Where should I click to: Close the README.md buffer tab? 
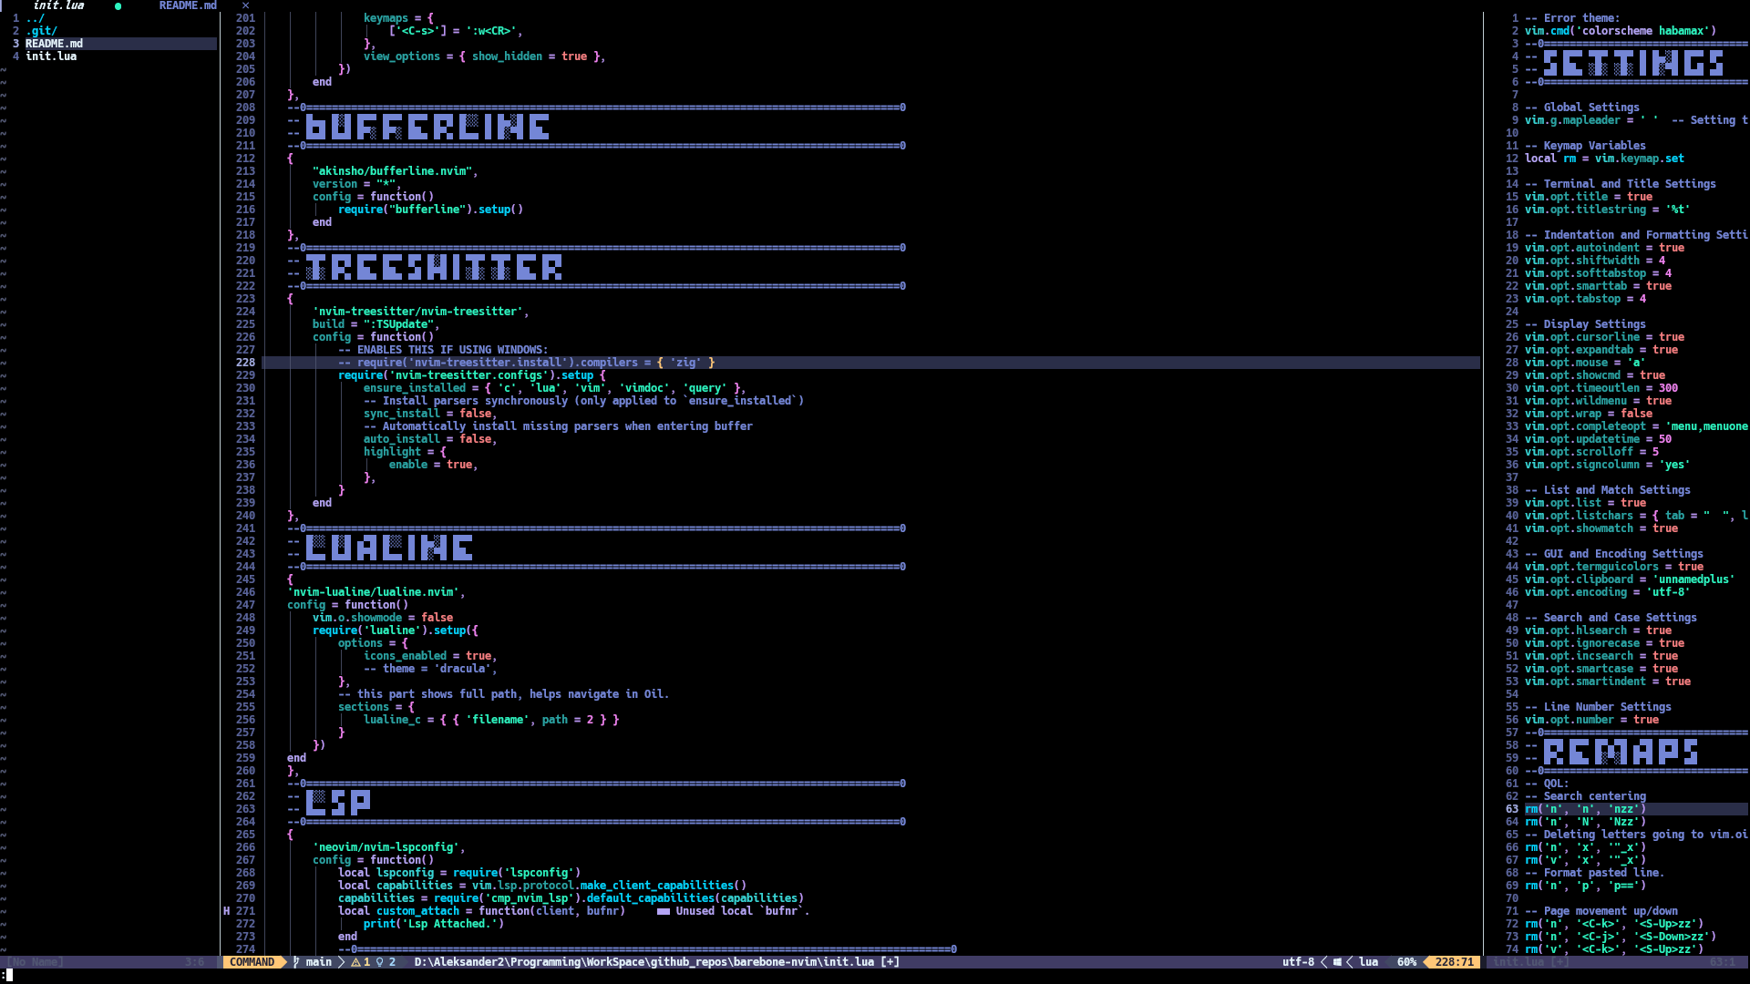tap(245, 5)
